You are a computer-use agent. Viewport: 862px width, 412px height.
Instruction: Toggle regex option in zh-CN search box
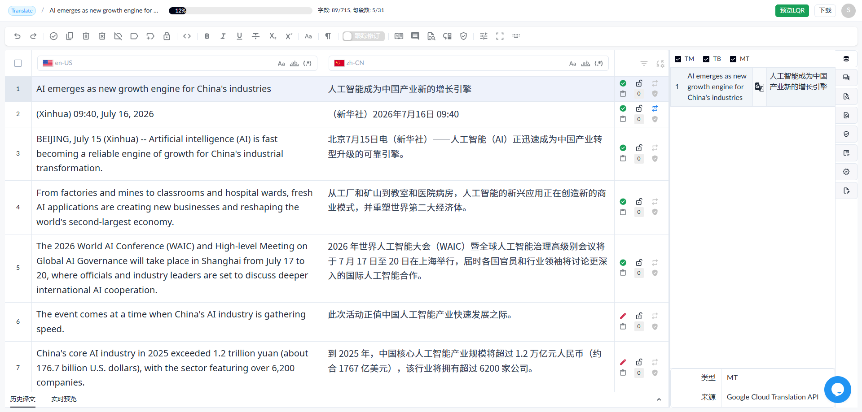[x=598, y=64]
